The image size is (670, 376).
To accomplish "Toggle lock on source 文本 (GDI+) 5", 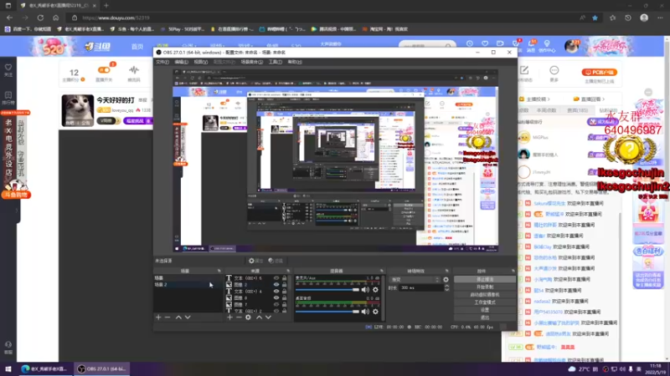I will tap(284, 278).
